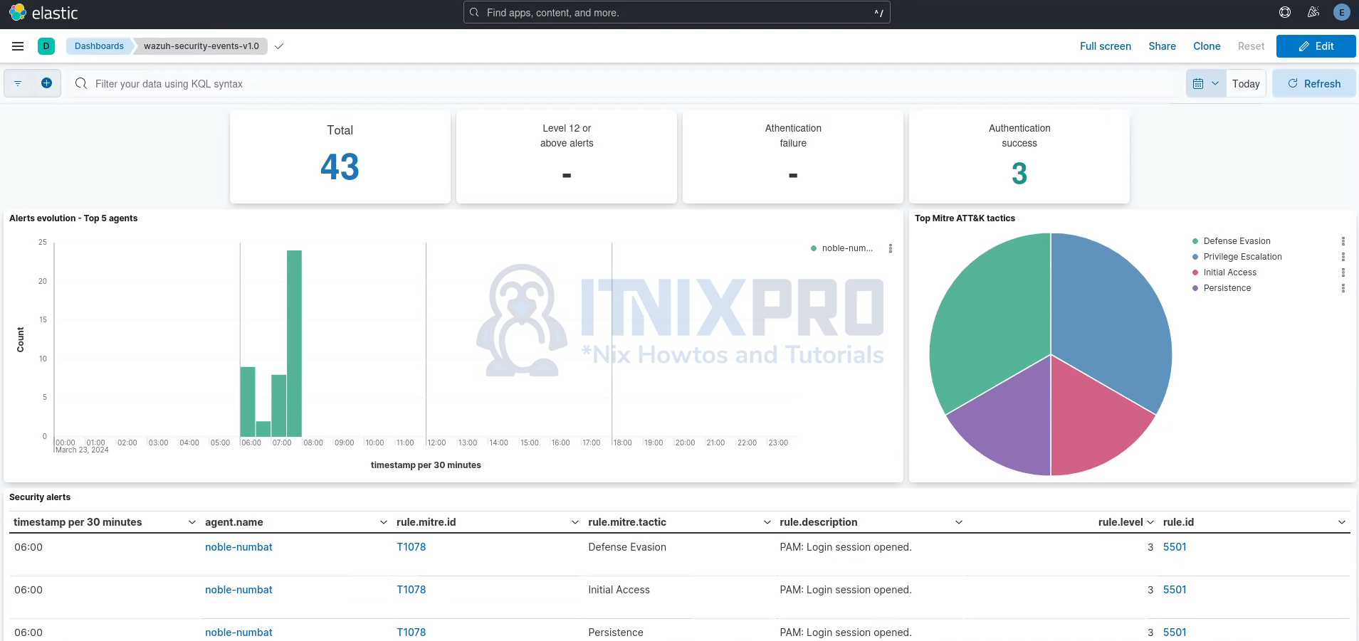This screenshot has height=641, width=1359.
Task: Open the user avatar E menu
Action: (x=1341, y=12)
